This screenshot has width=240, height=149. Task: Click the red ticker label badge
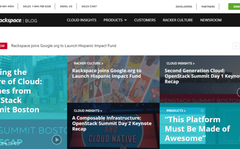[3, 46]
